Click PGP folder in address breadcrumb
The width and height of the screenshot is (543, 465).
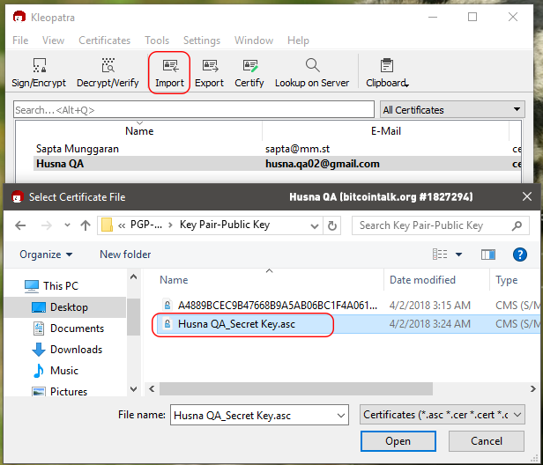click(x=145, y=225)
